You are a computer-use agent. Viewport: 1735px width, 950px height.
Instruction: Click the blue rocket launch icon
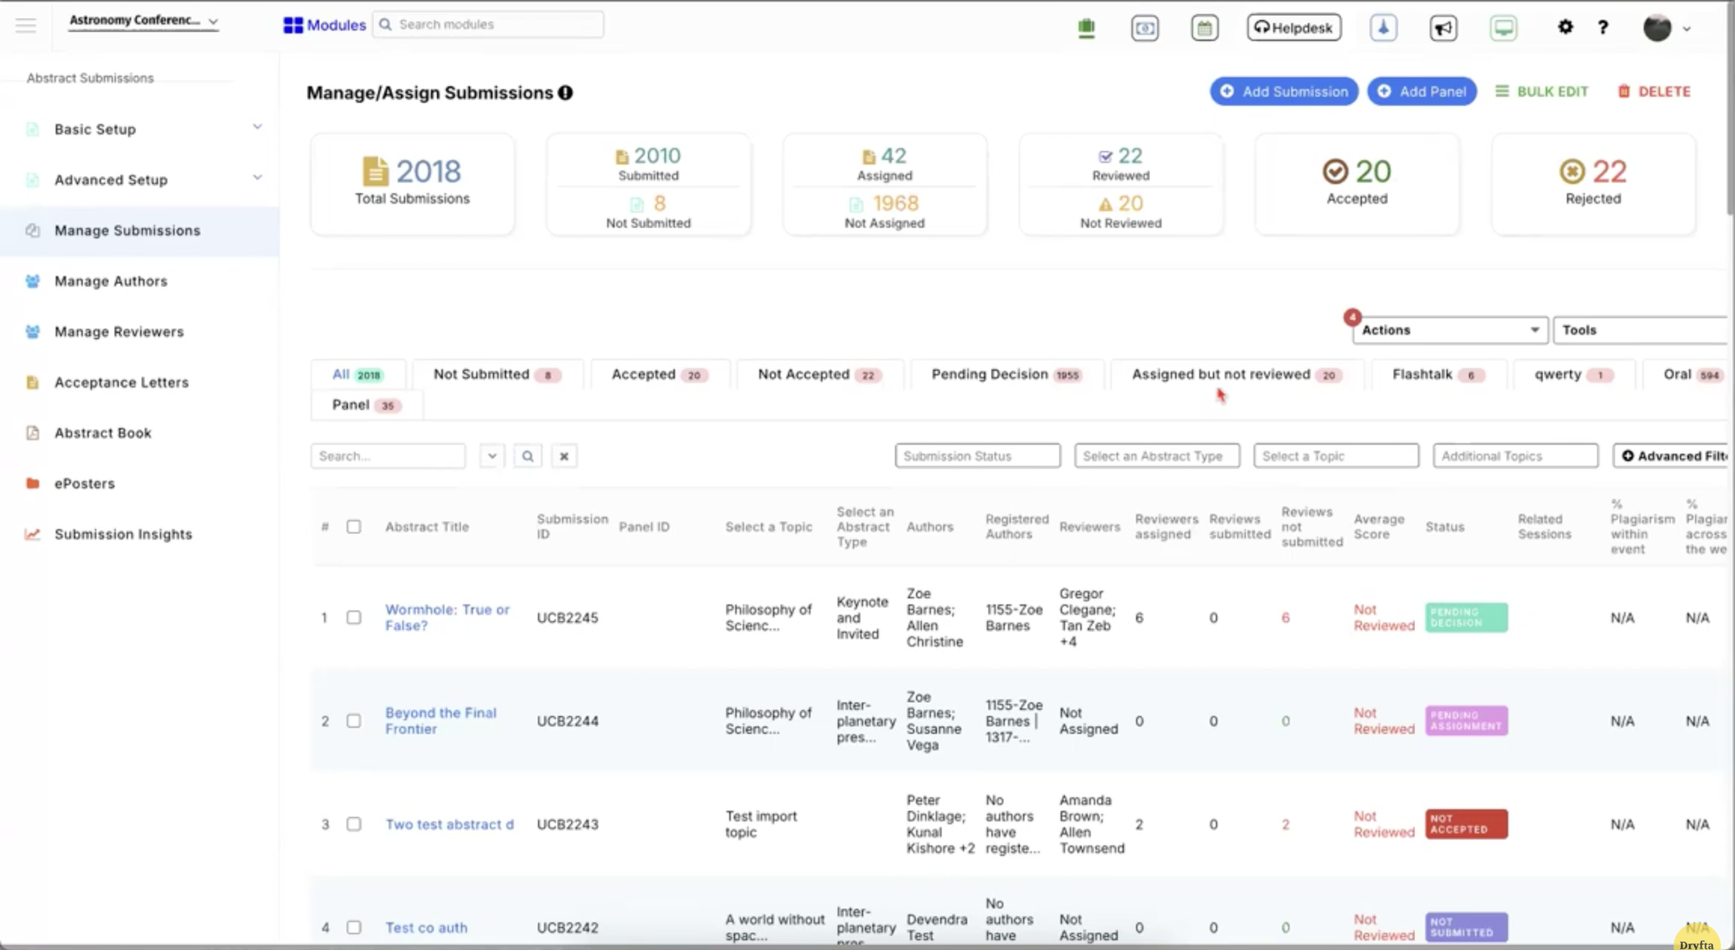point(1383,28)
